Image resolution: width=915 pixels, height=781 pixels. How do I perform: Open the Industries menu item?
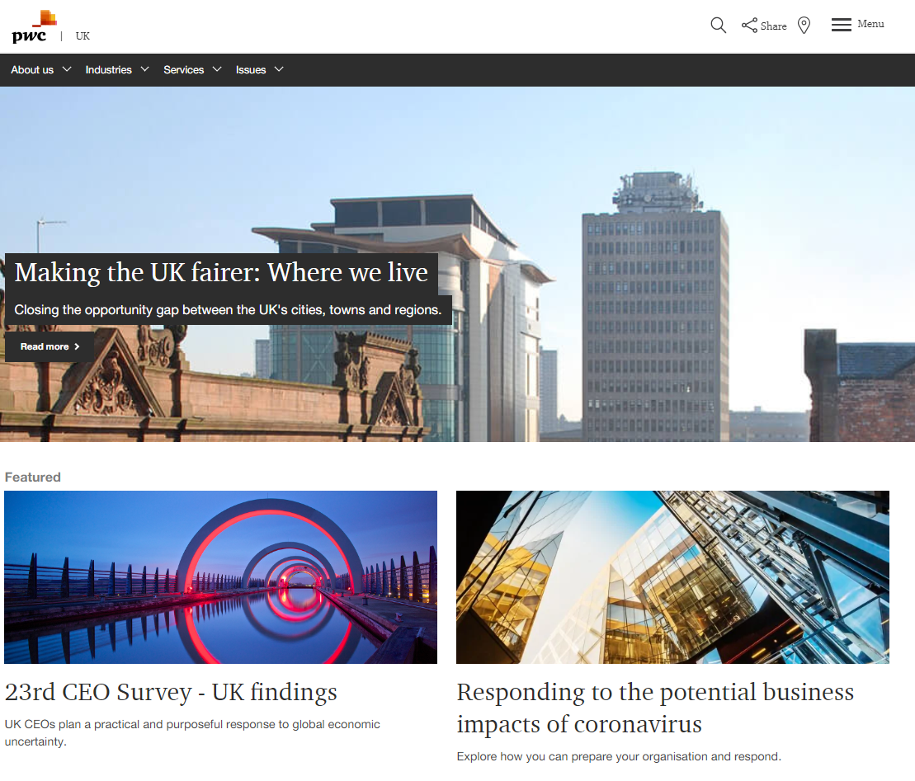tap(109, 70)
